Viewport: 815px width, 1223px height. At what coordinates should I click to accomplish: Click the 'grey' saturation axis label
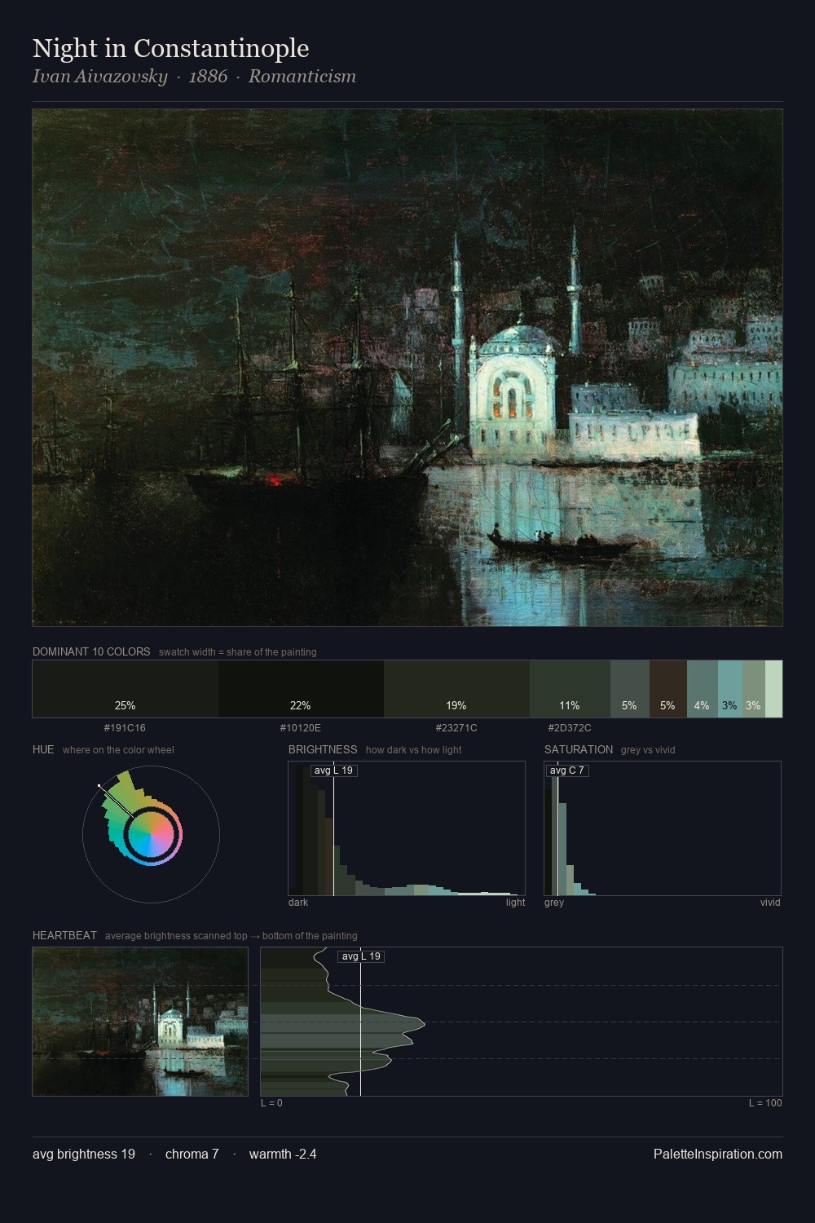coord(554,903)
